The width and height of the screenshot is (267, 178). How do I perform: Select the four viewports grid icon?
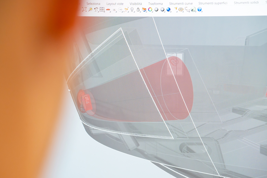102,9
